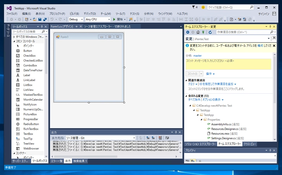Select the ProgressBar control in Toolbox
Viewport: 282px width, 175px height.
[x=31, y=119]
